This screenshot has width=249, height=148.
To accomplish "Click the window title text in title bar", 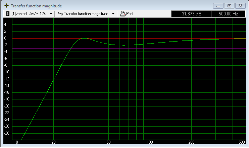I will [36, 6].
